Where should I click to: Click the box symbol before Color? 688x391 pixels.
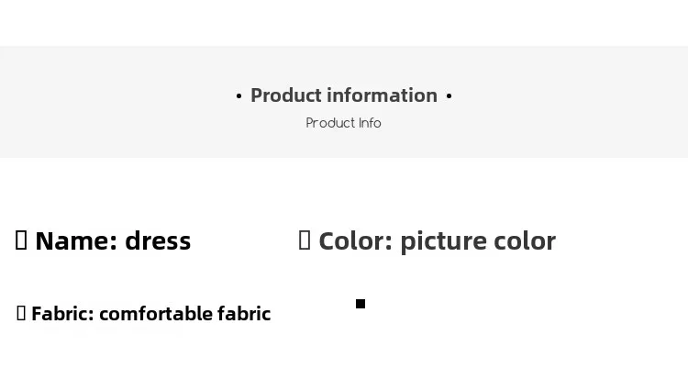[305, 240]
